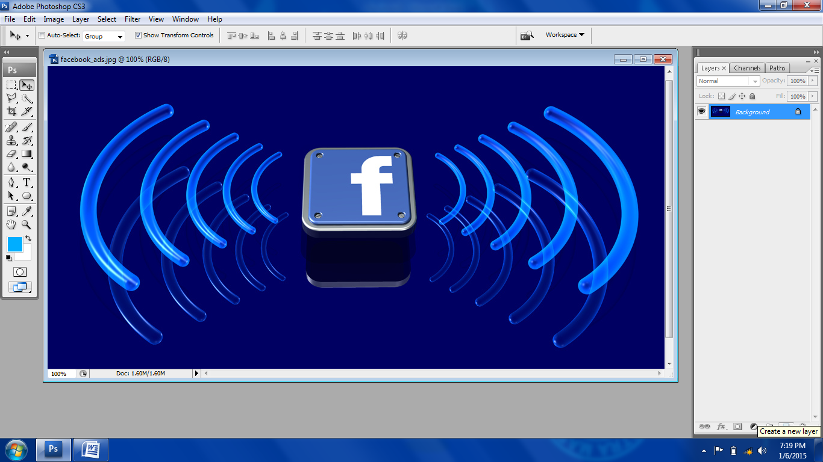Select the Magic Wand tool
The image size is (823, 462).
point(27,99)
